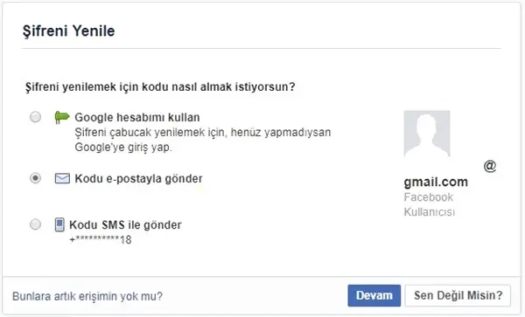This screenshot has height=317, width=525.
Task: Click the Google hesabımı kullan label
Action: [x=137, y=117]
